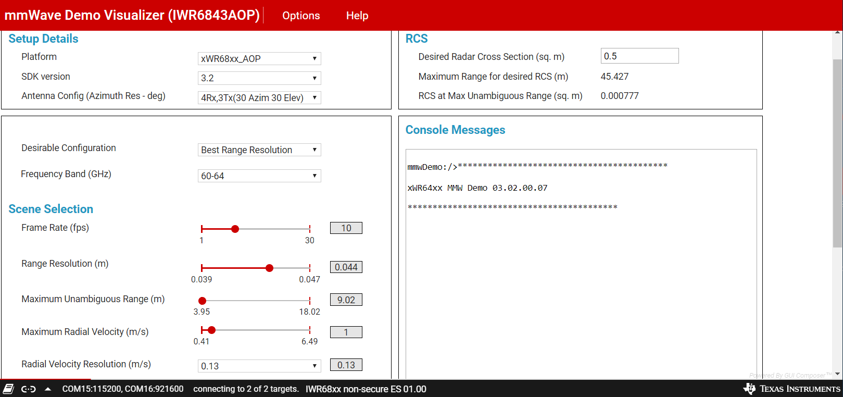The width and height of the screenshot is (843, 397).
Task: Open the console log book icon in status bar
Action: pos(8,389)
